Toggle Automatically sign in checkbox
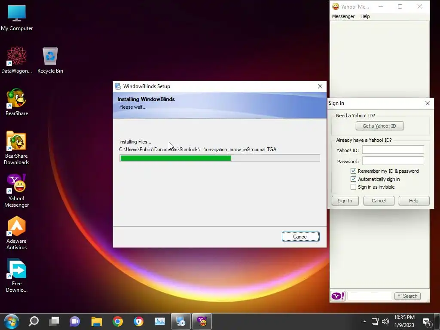 click(x=353, y=179)
